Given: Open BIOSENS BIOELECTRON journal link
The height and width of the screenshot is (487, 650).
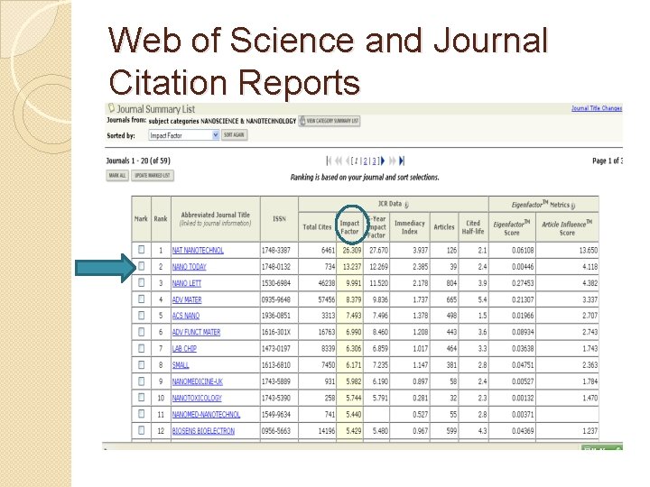Looking at the screenshot, I should (x=203, y=431).
